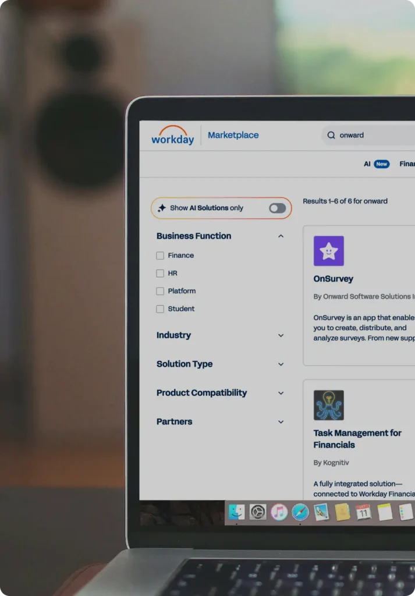Collapse the Business Function section

[281, 236]
